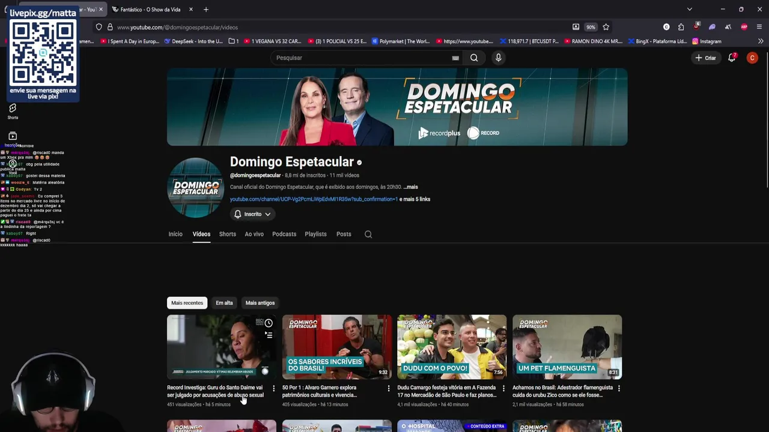Open the Posts tab
Image resolution: width=769 pixels, height=432 pixels.
click(x=344, y=234)
